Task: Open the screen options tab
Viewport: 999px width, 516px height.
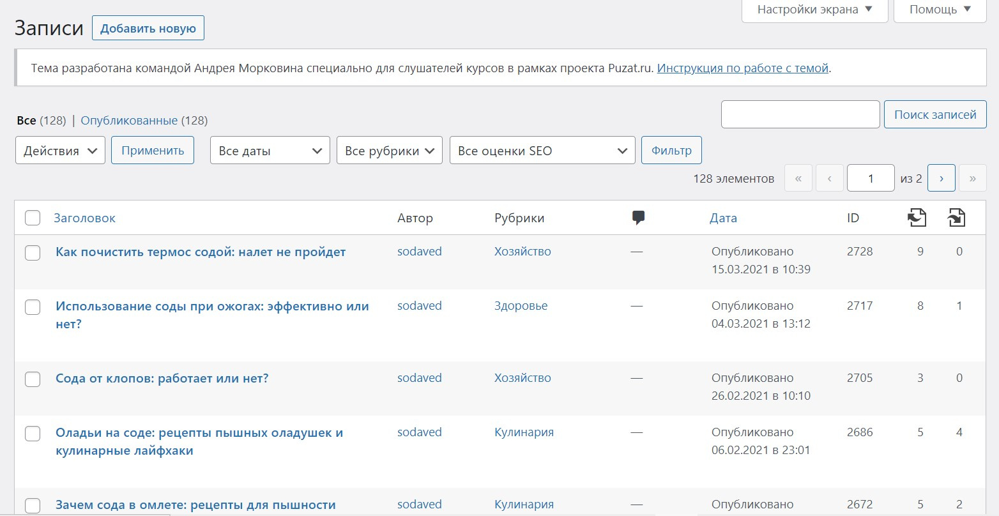Action: click(814, 10)
